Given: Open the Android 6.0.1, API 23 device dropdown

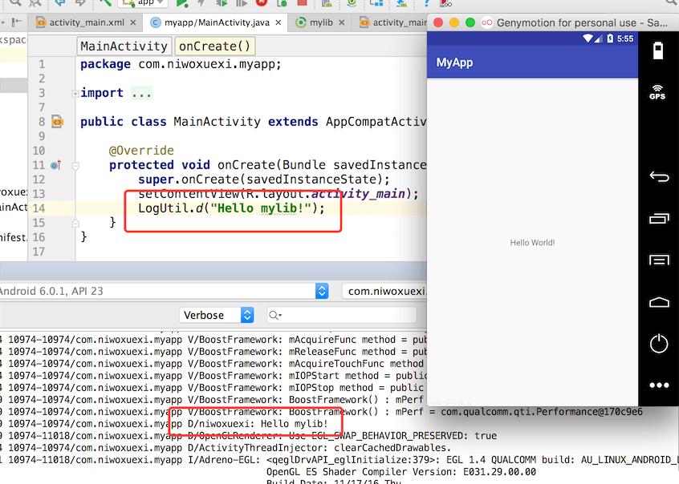Looking at the screenshot, I should coord(164,291).
